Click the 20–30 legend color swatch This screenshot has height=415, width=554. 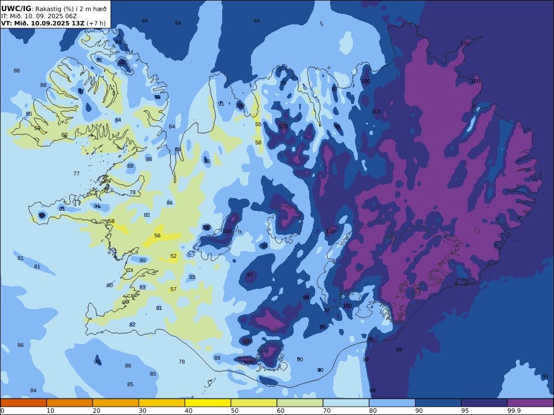click(x=116, y=403)
